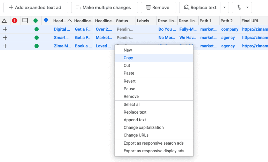Click the Make multiple changes button
This screenshot has width=268, height=162.
104,7
